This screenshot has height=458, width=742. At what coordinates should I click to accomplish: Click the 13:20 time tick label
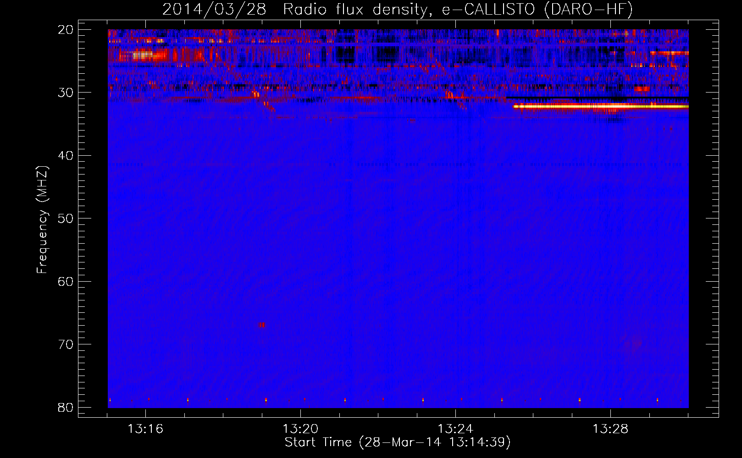(x=301, y=429)
